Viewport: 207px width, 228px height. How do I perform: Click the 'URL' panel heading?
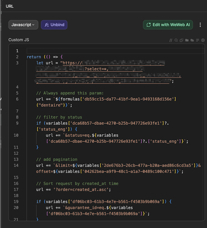click(x=10, y=6)
